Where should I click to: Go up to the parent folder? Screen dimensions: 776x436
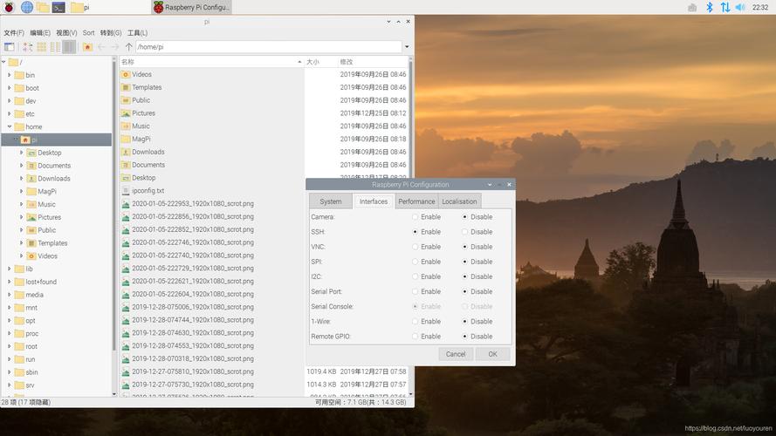click(129, 47)
